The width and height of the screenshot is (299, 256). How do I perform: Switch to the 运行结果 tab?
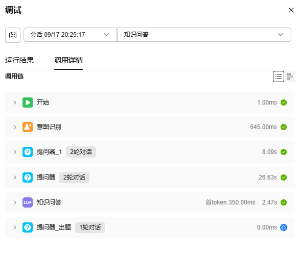click(x=19, y=60)
